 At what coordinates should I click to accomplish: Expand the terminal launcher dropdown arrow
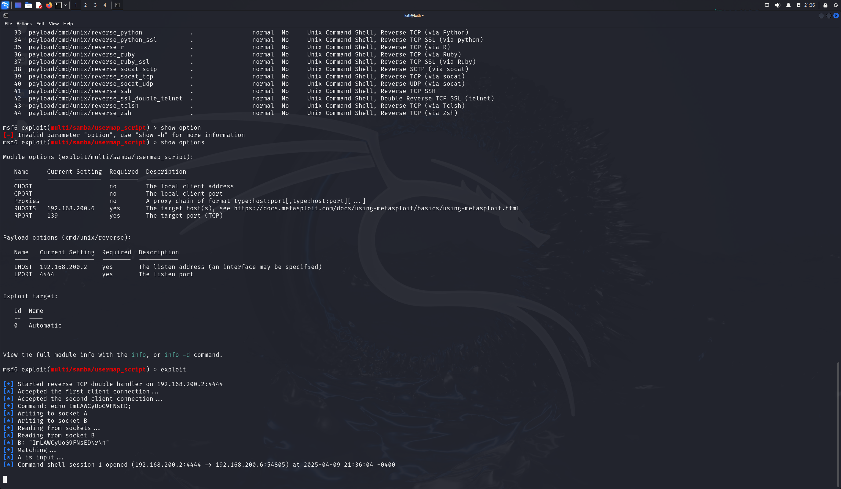(x=65, y=5)
